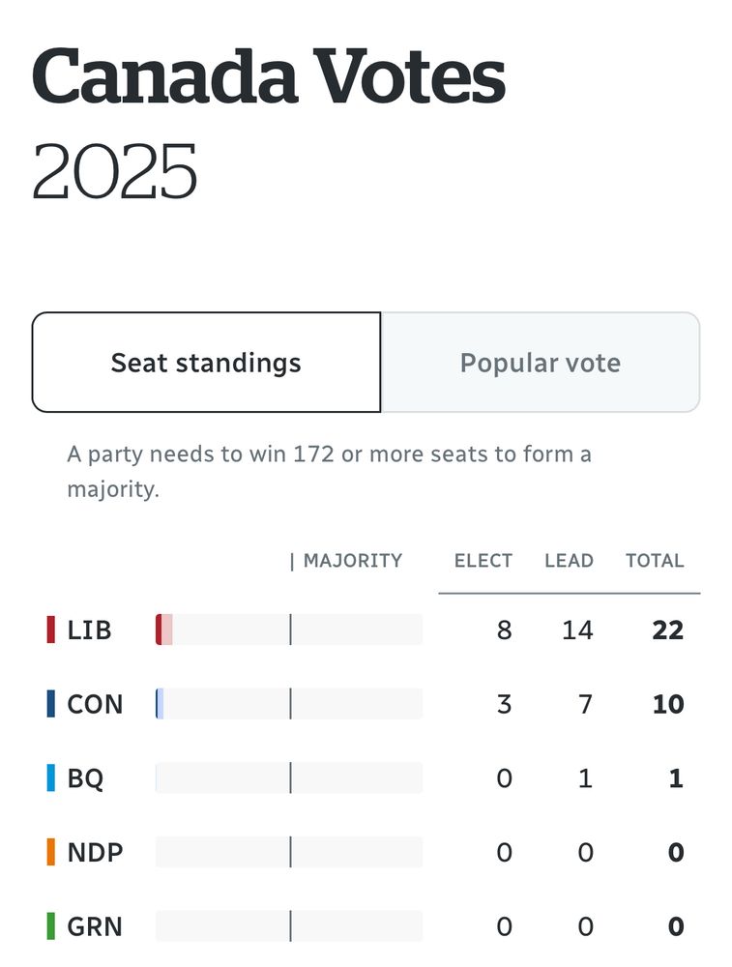Click the ELECT column header

(483, 561)
